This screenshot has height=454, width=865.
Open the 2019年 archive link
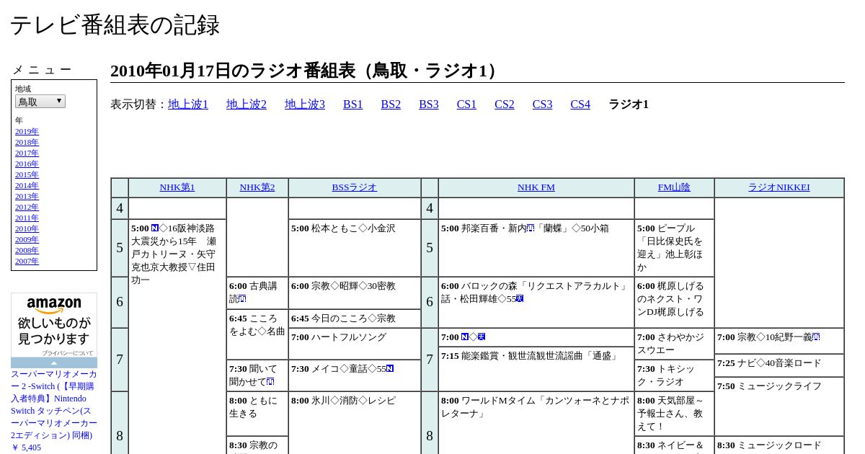point(27,131)
